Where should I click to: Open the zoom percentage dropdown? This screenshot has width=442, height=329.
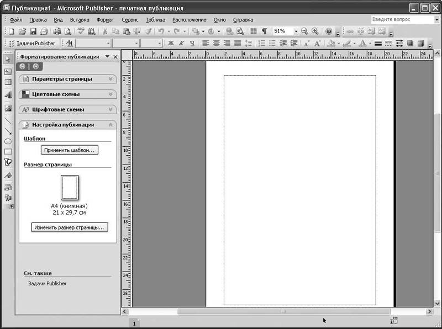pyautogui.click(x=296, y=31)
